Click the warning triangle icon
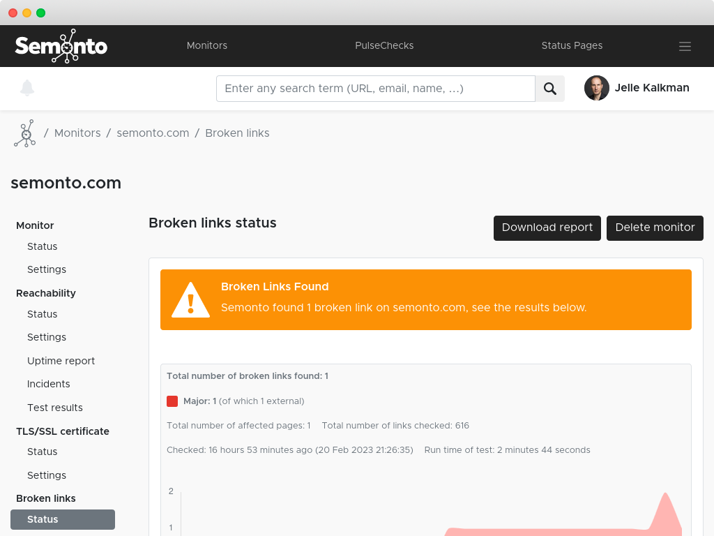This screenshot has height=536, width=714. coord(190,299)
